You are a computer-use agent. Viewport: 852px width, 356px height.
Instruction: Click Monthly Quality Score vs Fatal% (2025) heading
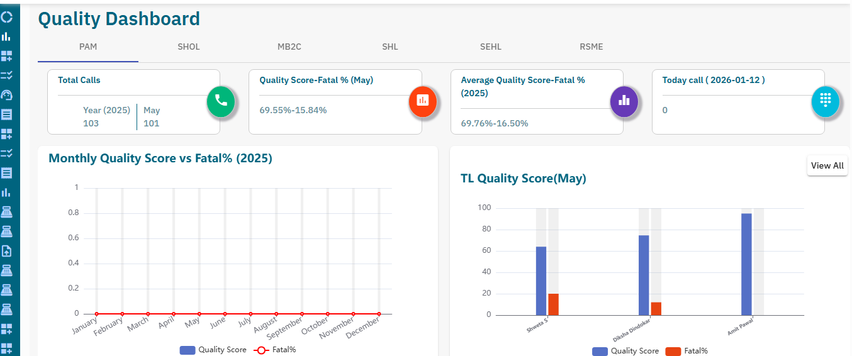(x=160, y=159)
